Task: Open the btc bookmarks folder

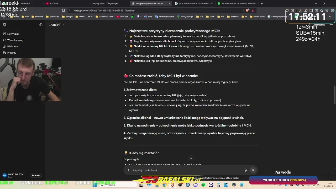Action: coord(220,17)
